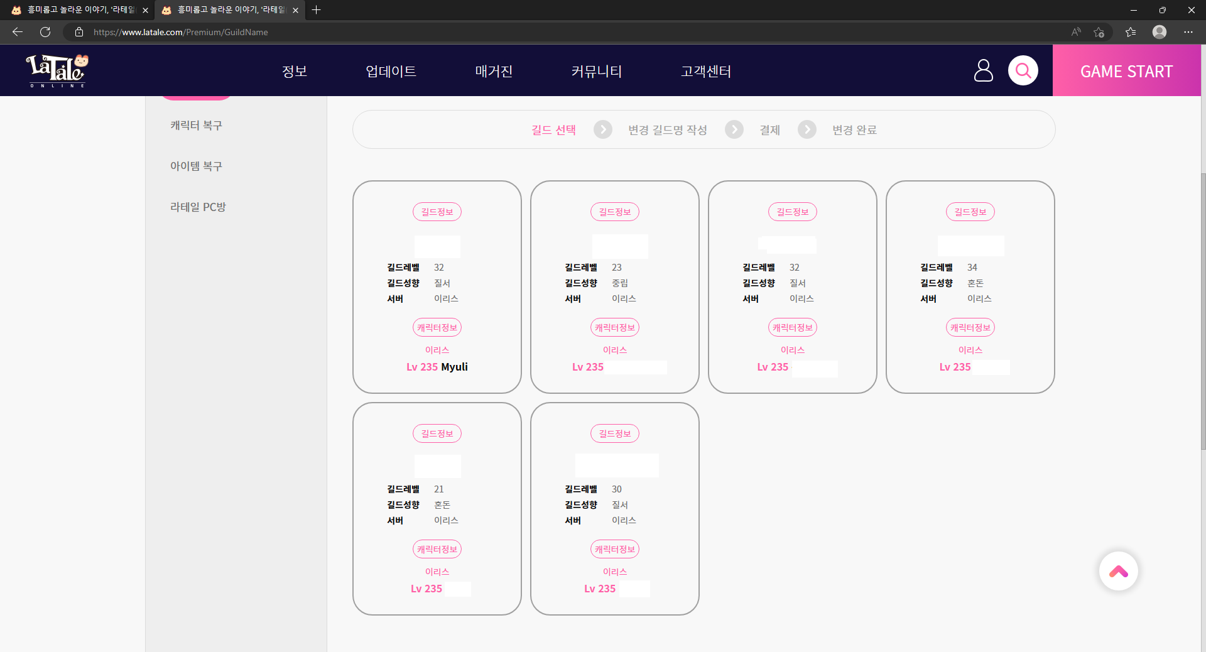The width and height of the screenshot is (1206, 652).
Task: View site info via the address bar lock icon
Action: [79, 32]
